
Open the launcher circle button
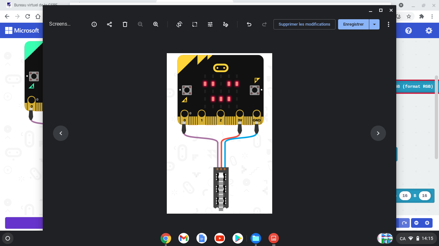point(8,238)
